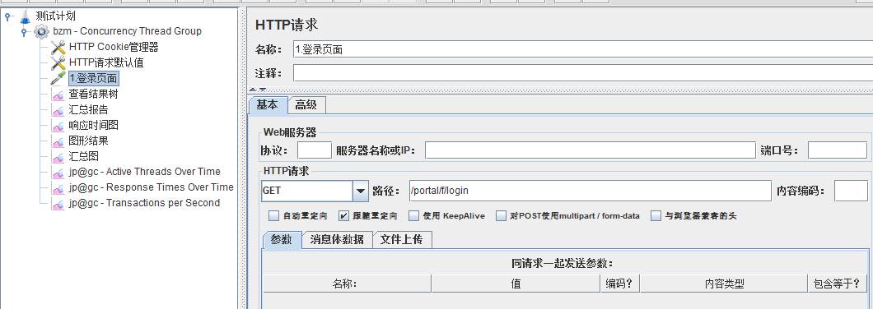The image size is (873, 309).
Task: Click the listener icon of 查看结果树
Action: [58, 95]
